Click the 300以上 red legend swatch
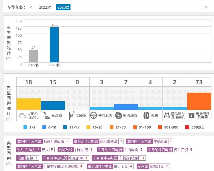 [187, 127]
